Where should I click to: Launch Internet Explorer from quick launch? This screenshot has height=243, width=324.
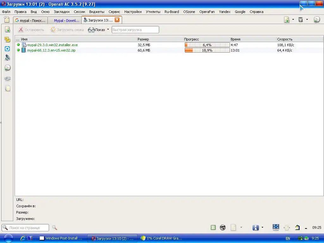pos(23,238)
